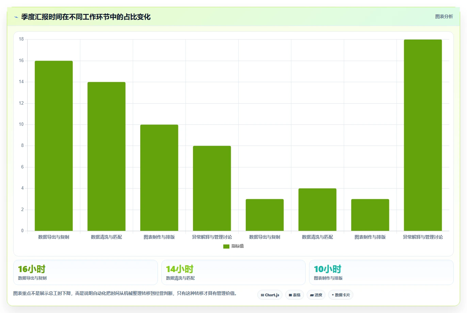Click the y-axis tick label 16
This screenshot has width=467, height=313.
21,61
